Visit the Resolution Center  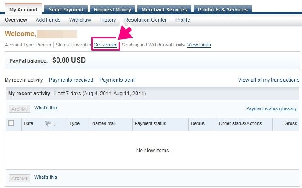tap(145, 20)
